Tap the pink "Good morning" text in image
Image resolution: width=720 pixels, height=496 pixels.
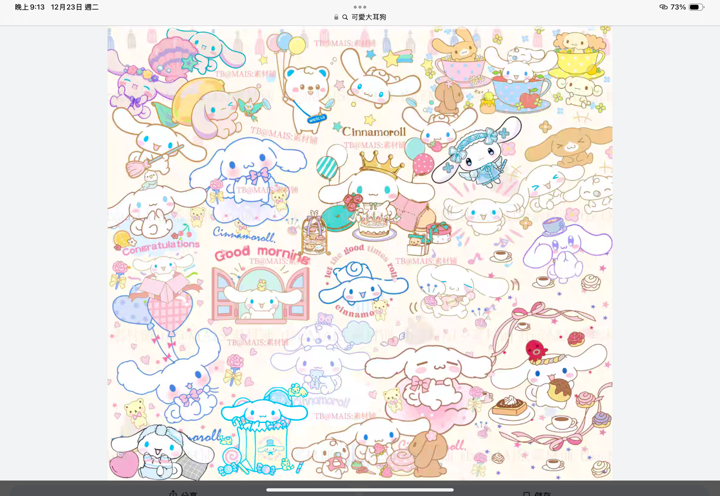pyautogui.click(x=262, y=254)
